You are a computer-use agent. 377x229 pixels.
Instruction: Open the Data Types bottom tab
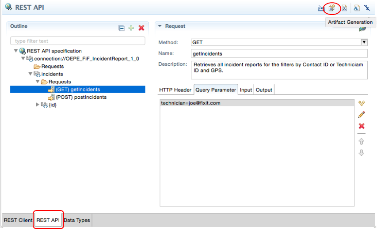tap(77, 220)
